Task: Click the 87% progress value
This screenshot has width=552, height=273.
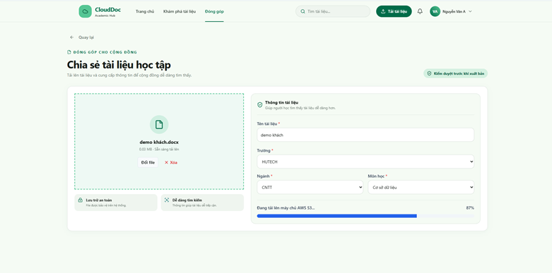Action: [x=470, y=207]
